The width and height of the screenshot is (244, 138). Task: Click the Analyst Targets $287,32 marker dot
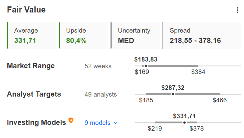coord(173,94)
